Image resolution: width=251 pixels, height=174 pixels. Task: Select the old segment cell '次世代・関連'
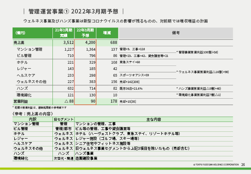[64, 158]
